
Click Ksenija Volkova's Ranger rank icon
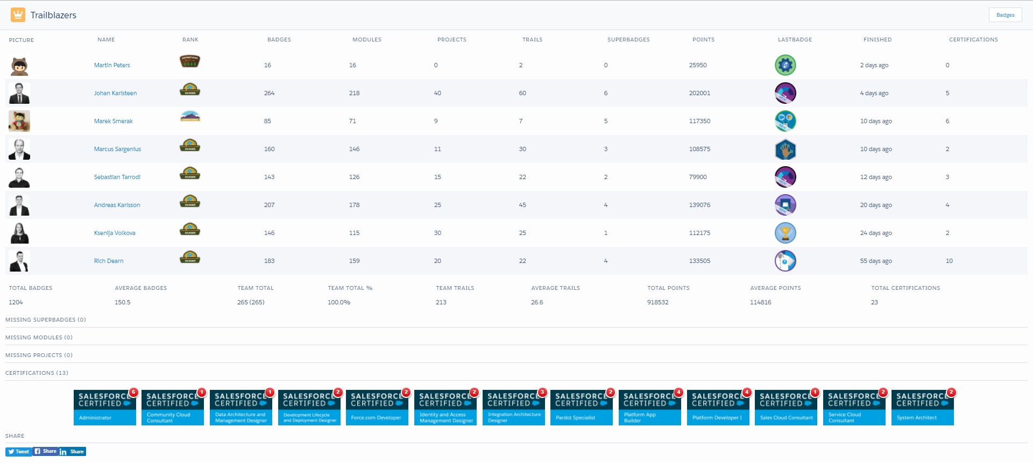click(190, 229)
